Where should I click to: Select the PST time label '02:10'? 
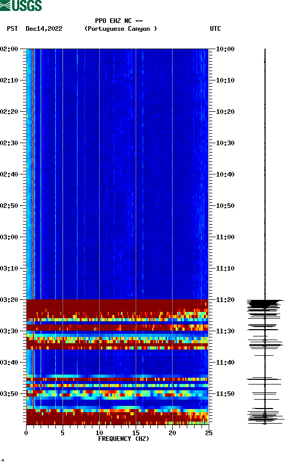[9, 80]
